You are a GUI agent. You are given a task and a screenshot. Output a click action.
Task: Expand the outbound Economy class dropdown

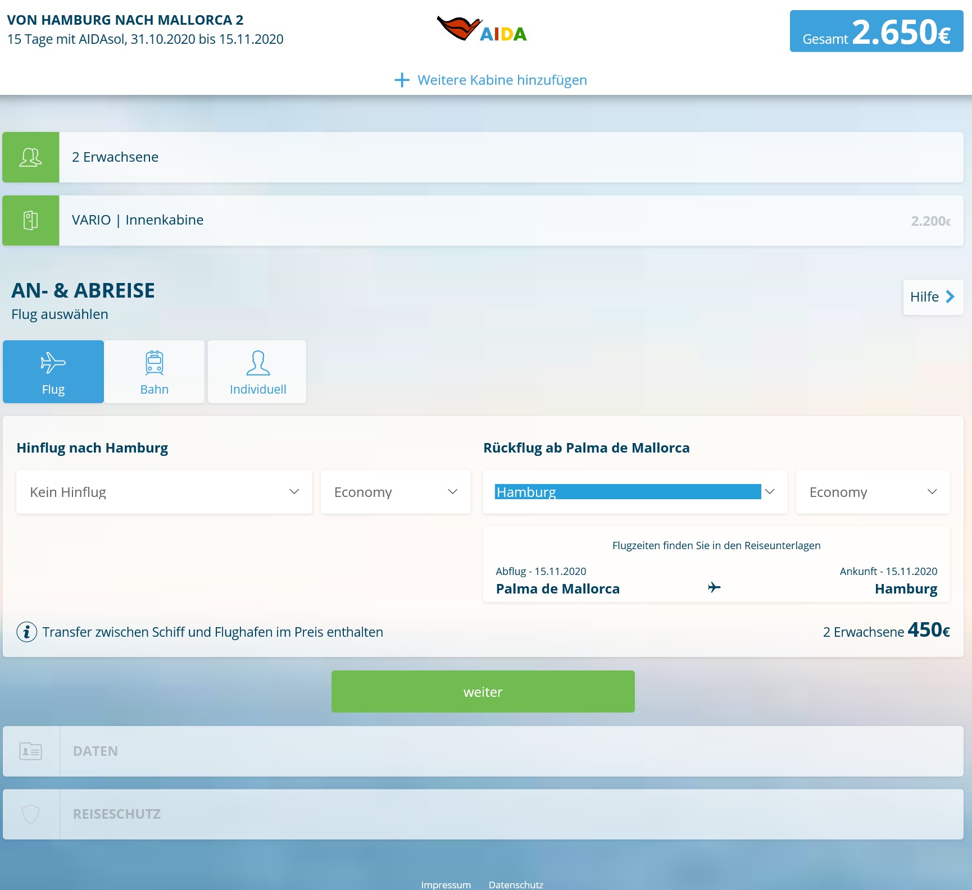[x=396, y=492]
